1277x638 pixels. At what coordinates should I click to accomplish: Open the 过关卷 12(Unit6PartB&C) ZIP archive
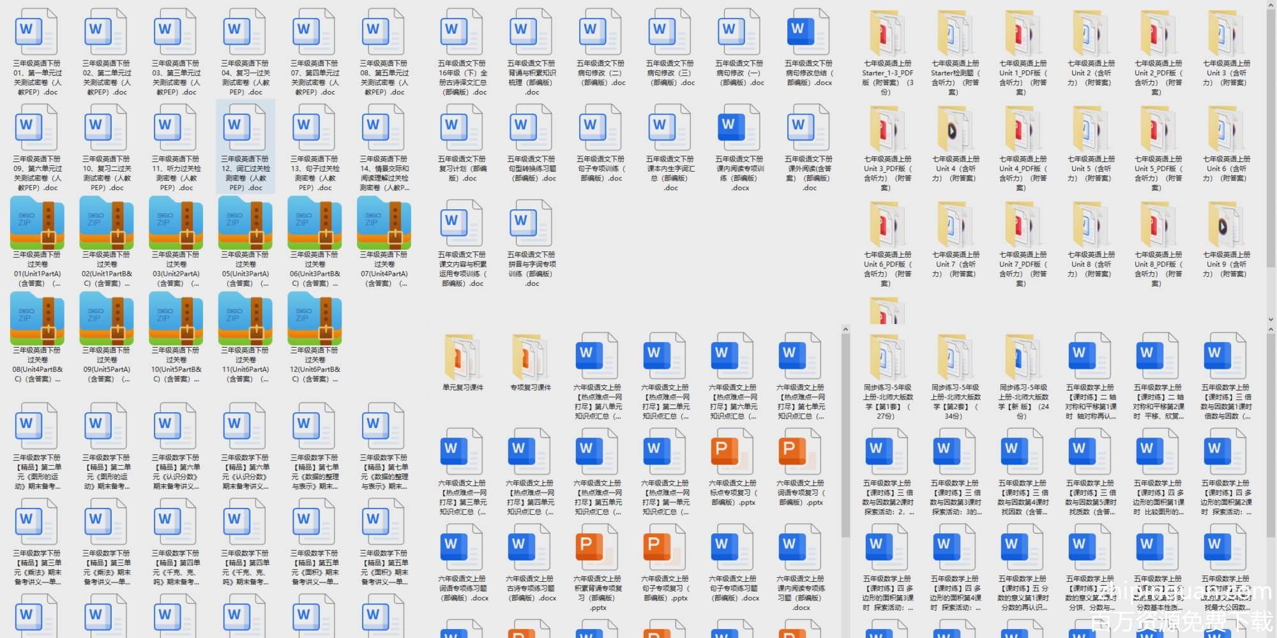click(x=315, y=319)
